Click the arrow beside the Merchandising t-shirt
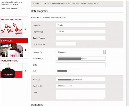129x106 pixels. [25, 71]
